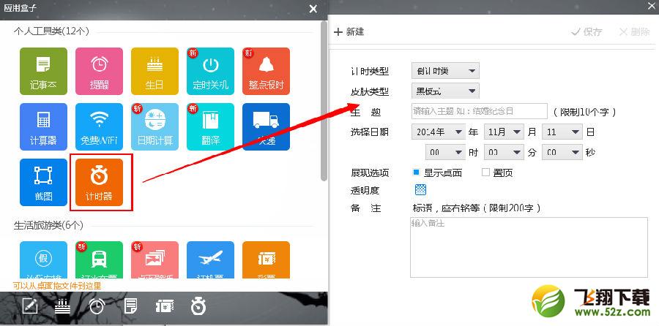Click the alarm clock icon in bottom bar
The height and width of the screenshot is (326, 659).
point(97,307)
